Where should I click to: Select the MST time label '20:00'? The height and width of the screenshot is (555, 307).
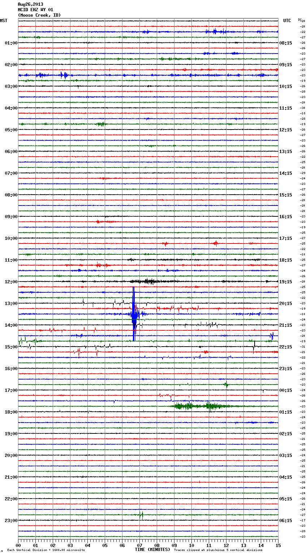[x=11, y=455]
